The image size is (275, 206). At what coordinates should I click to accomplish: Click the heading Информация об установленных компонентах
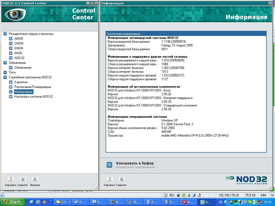[144, 87]
